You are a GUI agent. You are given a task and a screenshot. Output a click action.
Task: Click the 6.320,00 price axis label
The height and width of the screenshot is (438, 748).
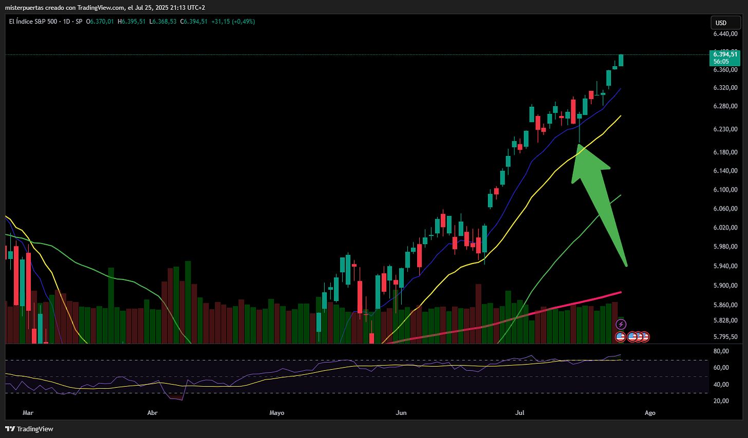coord(725,88)
